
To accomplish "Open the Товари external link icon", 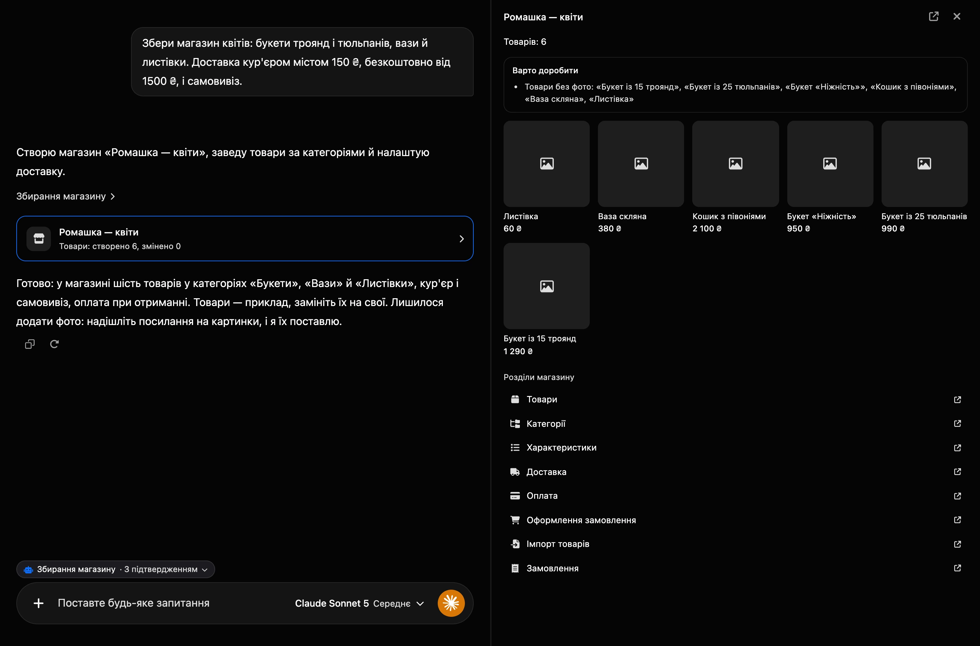I will click(957, 400).
